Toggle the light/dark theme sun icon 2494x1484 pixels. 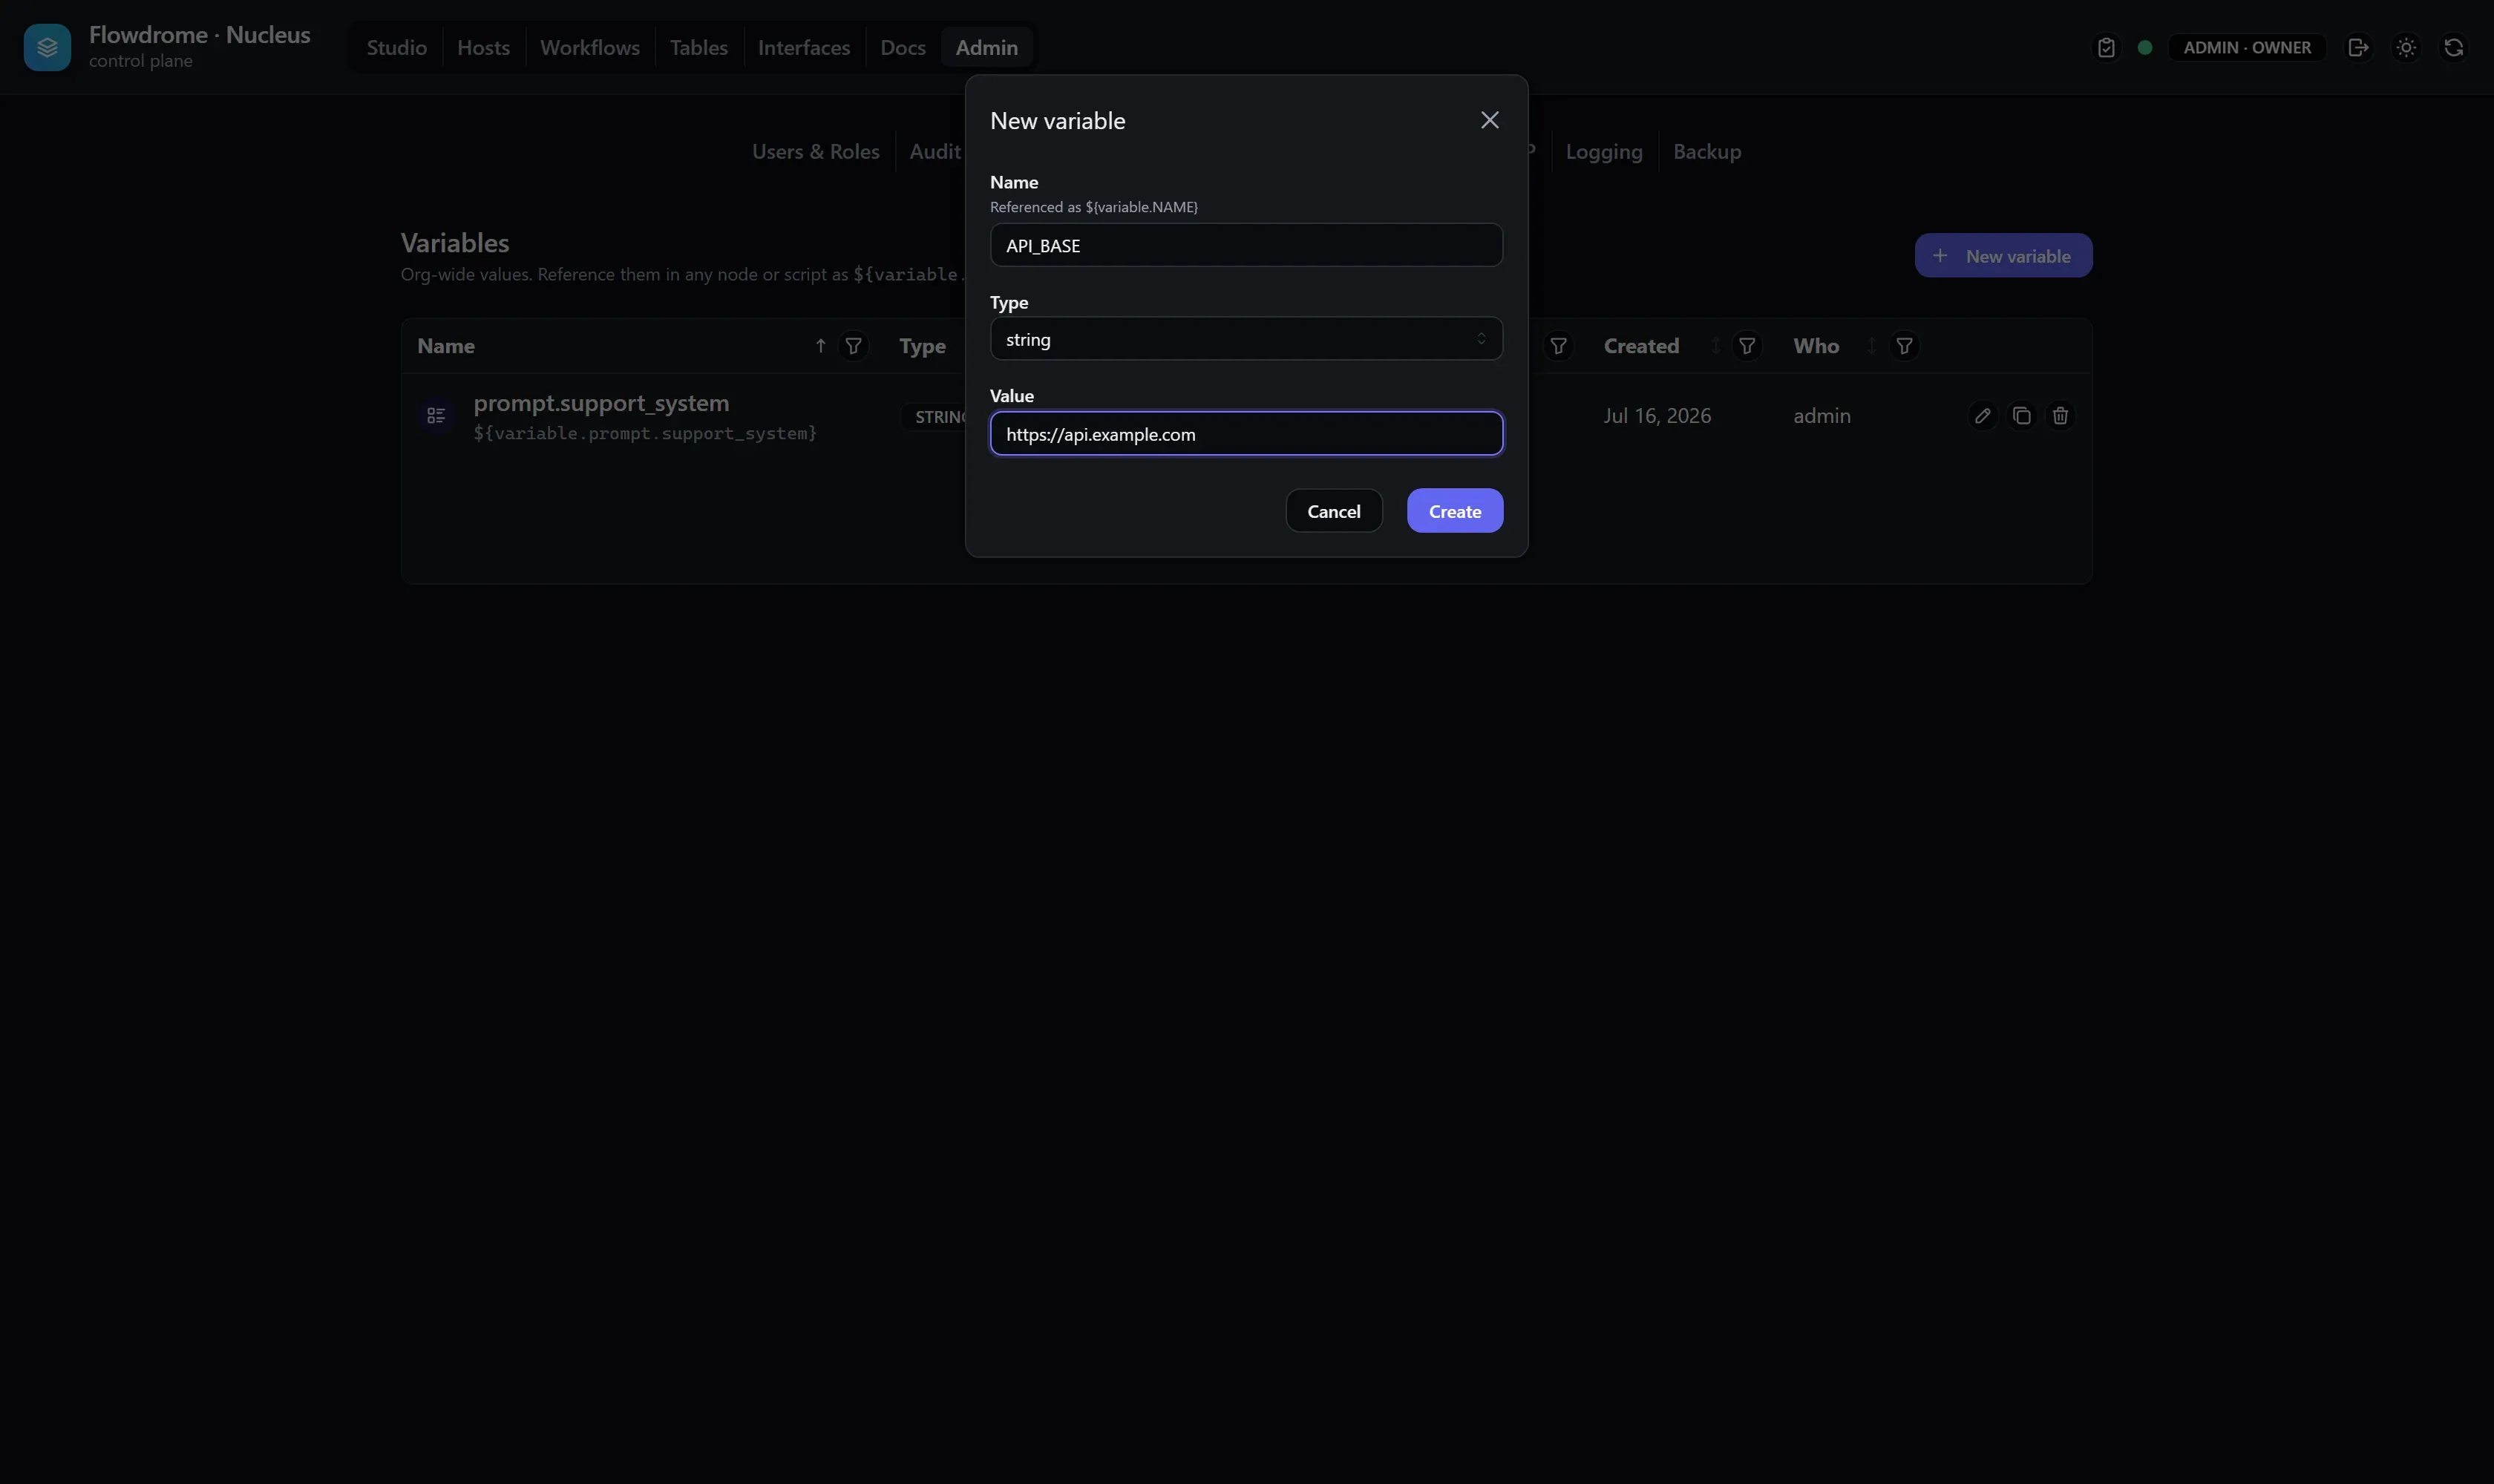(x=2406, y=47)
